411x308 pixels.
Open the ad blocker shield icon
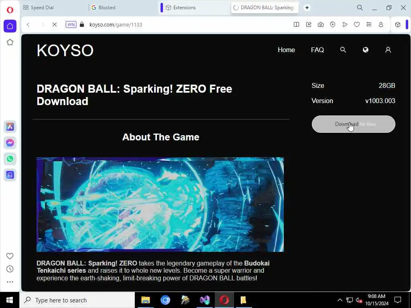coord(333,24)
